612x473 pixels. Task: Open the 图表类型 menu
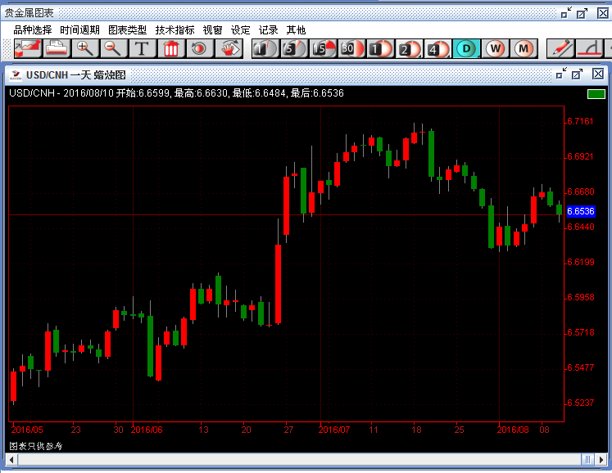(x=128, y=30)
